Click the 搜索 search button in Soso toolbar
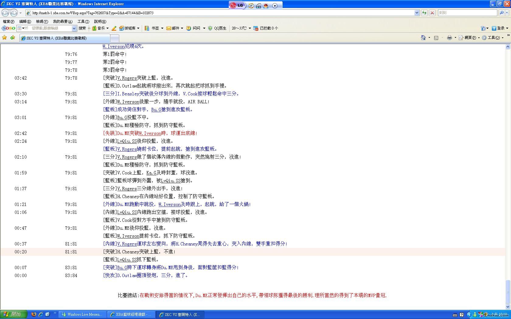 point(82,28)
